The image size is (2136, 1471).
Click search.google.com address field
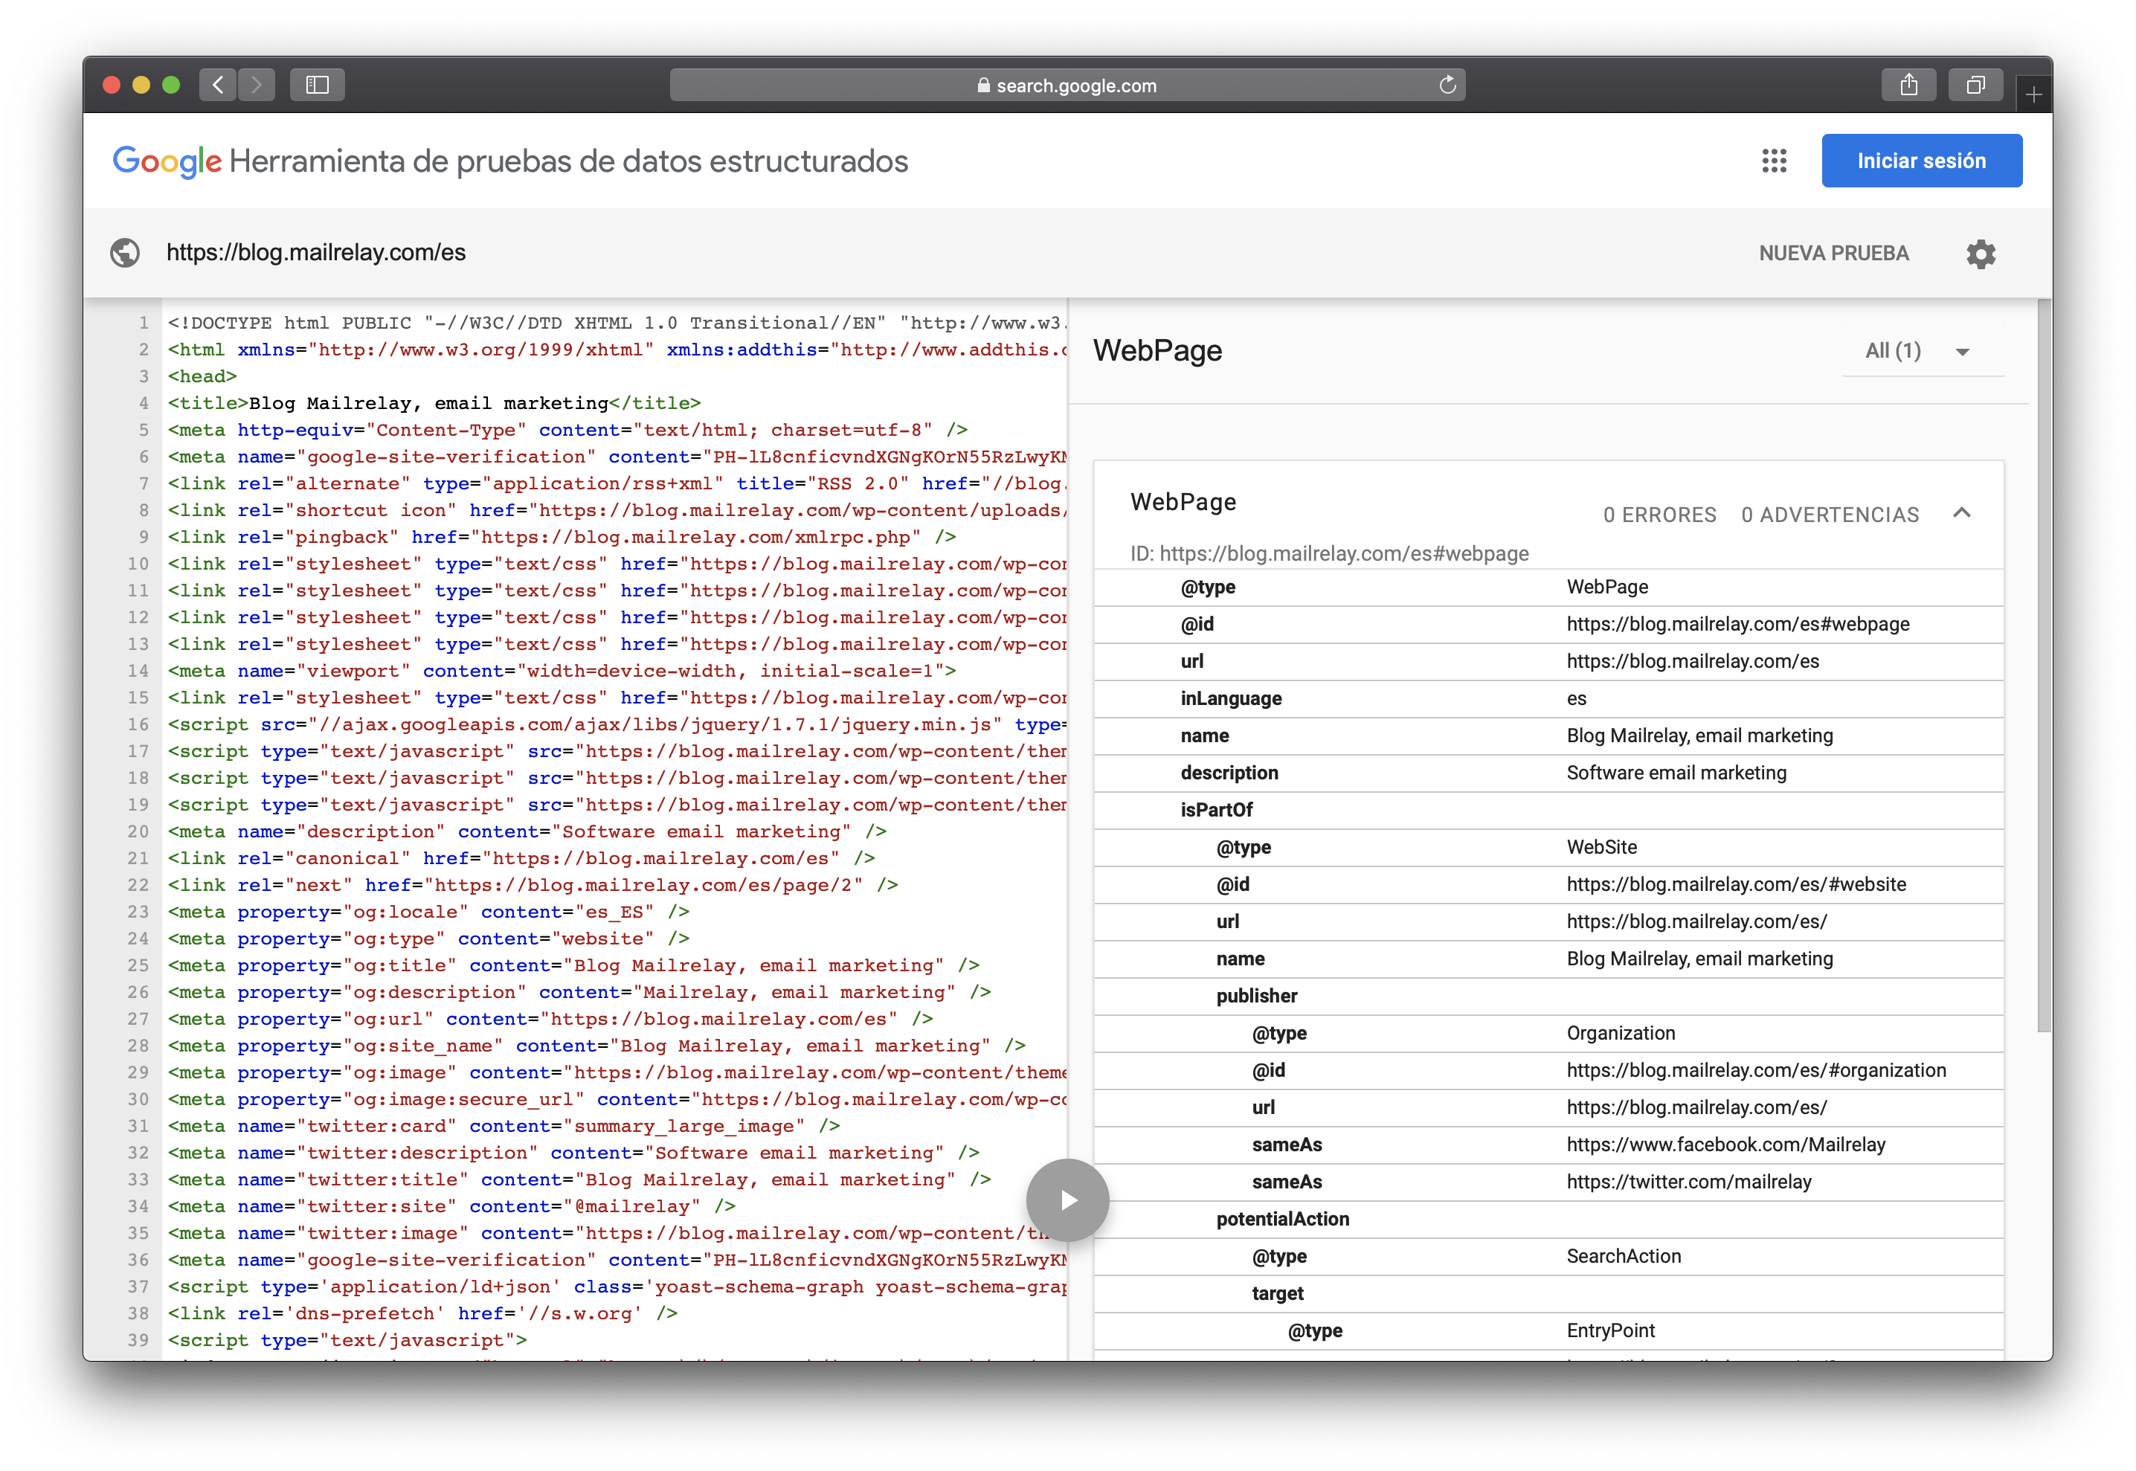(1067, 85)
